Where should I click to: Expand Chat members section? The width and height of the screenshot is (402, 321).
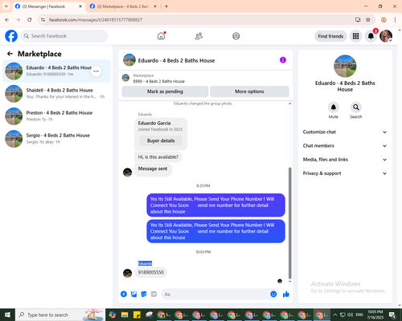coord(345,146)
